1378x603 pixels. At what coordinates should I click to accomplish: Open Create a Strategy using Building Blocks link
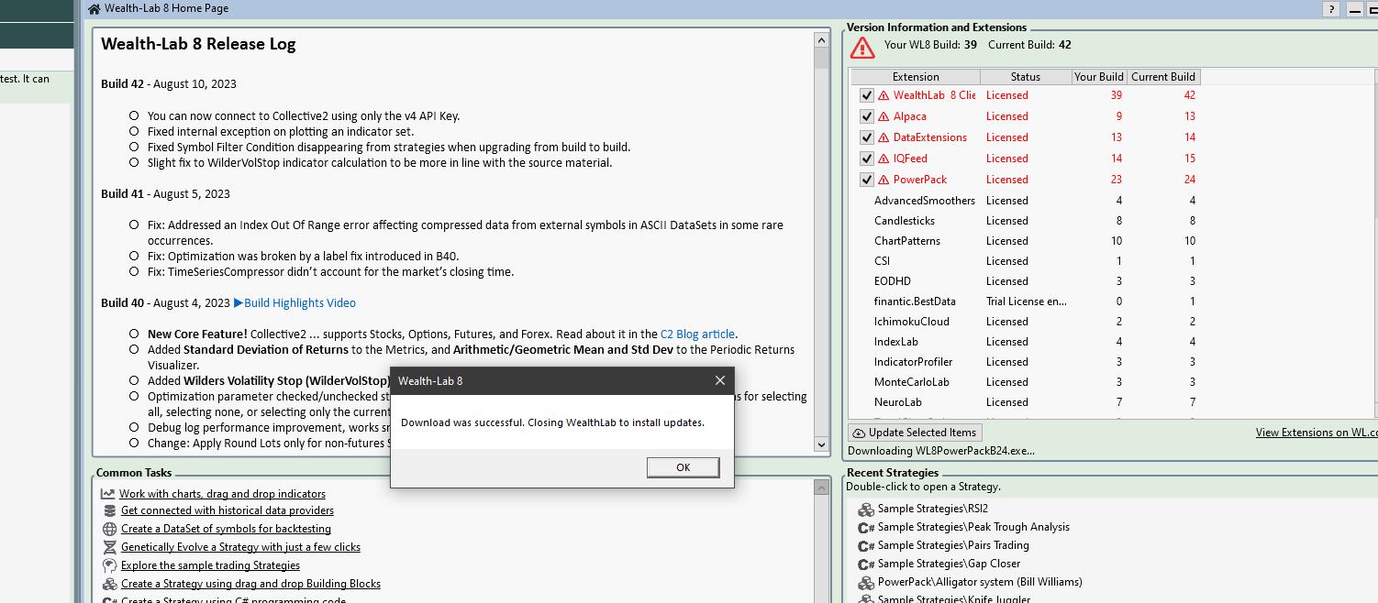click(x=250, y=584)
